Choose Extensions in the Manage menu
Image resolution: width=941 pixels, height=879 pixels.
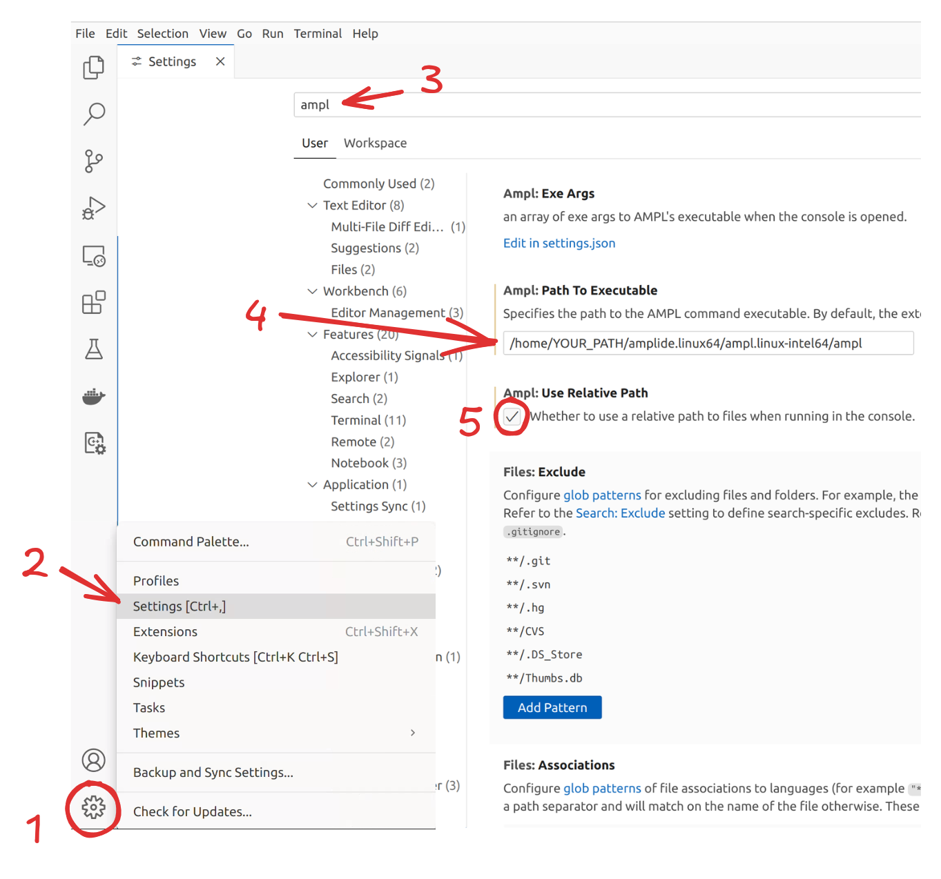click(276, 632)
